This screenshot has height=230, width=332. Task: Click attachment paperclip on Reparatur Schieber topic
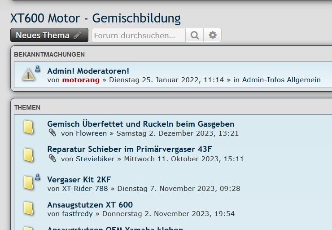[x=52, y=159]
